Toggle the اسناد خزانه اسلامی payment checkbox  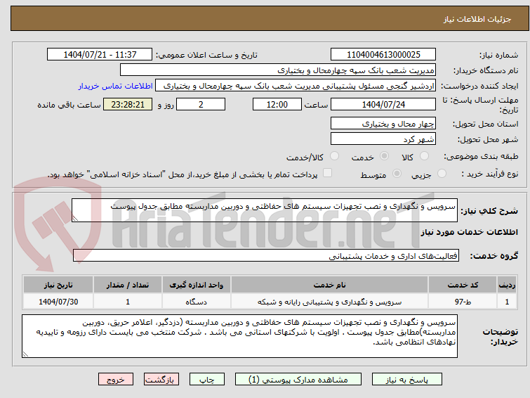[x=327, y=173]
